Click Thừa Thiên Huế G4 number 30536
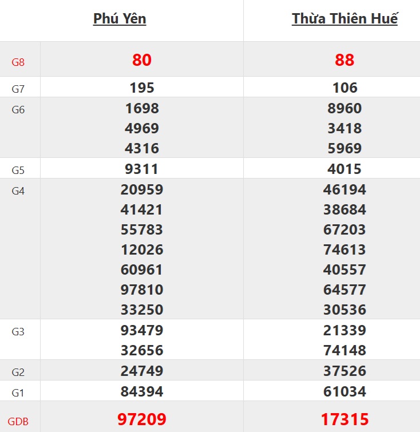This screenshot has height=432, width=420. coord(344,310)
